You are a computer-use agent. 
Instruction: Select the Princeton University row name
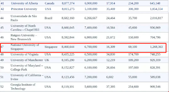coord(24,9)
